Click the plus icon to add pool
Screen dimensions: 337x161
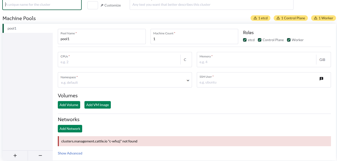click(15, 156)
